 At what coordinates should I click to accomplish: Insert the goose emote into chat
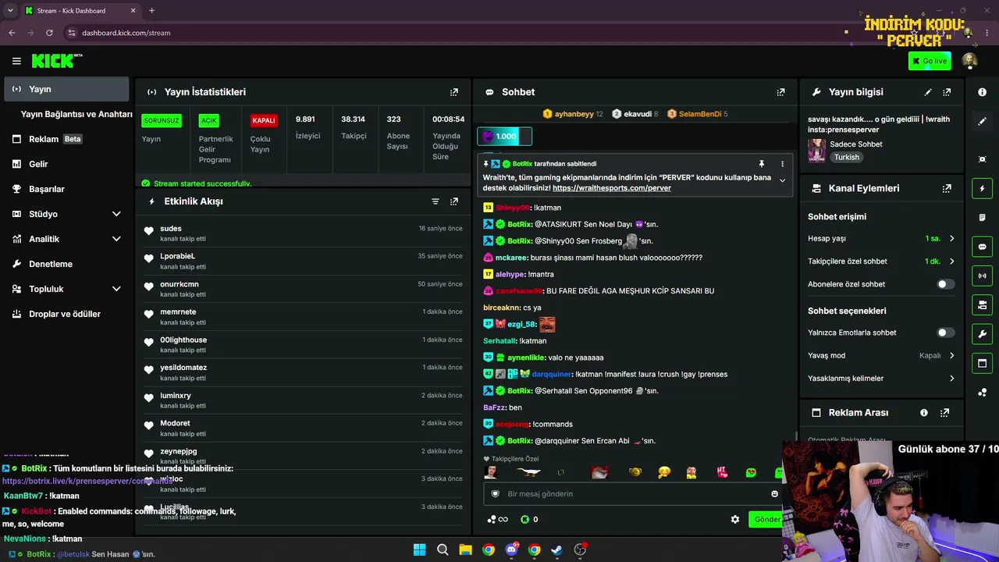tap(528, 472)
